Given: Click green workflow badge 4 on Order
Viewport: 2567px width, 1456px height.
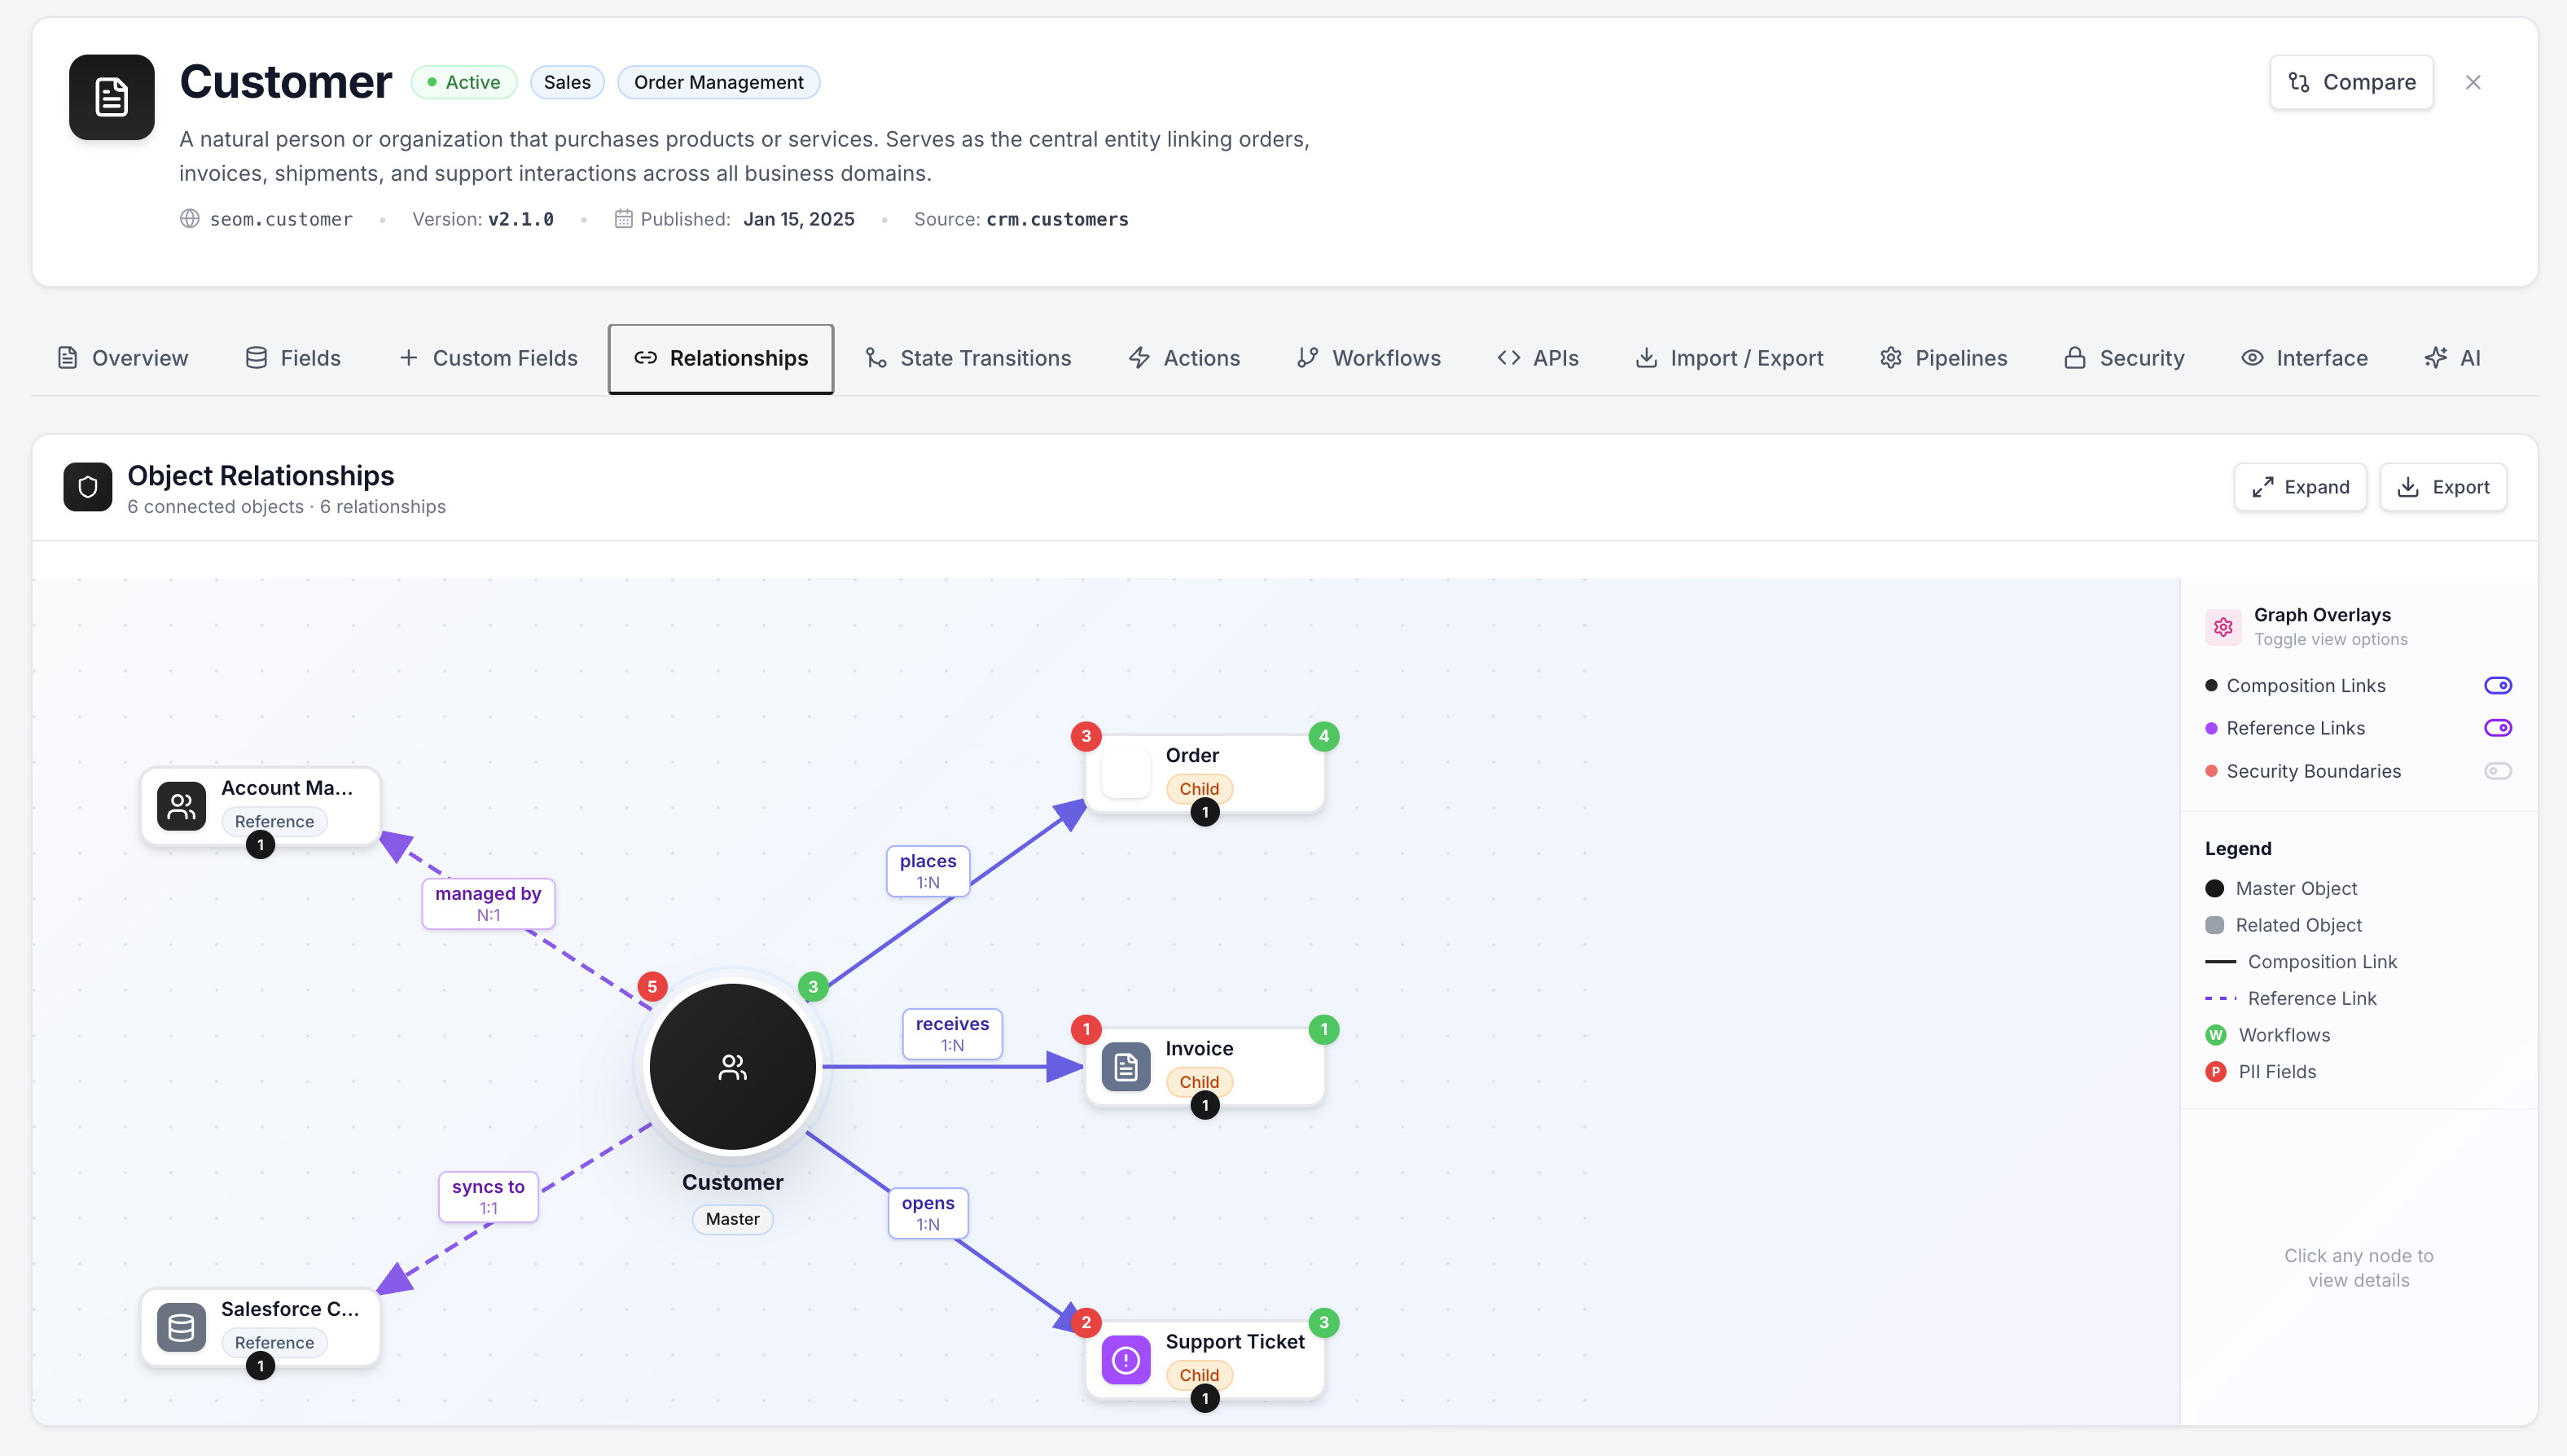Looking at the screenshot, I should coord(1324,736).
